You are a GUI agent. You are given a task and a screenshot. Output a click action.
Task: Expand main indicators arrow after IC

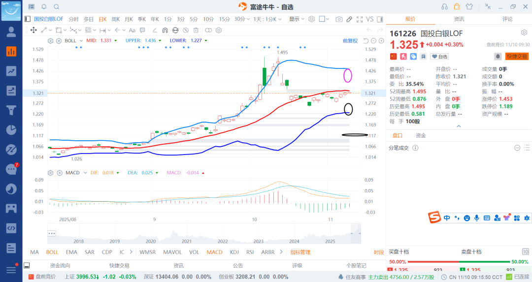(131, 252)
